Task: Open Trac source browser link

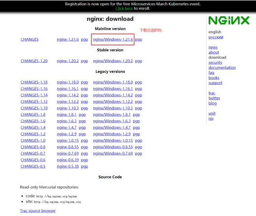Action: coord(38,210)
